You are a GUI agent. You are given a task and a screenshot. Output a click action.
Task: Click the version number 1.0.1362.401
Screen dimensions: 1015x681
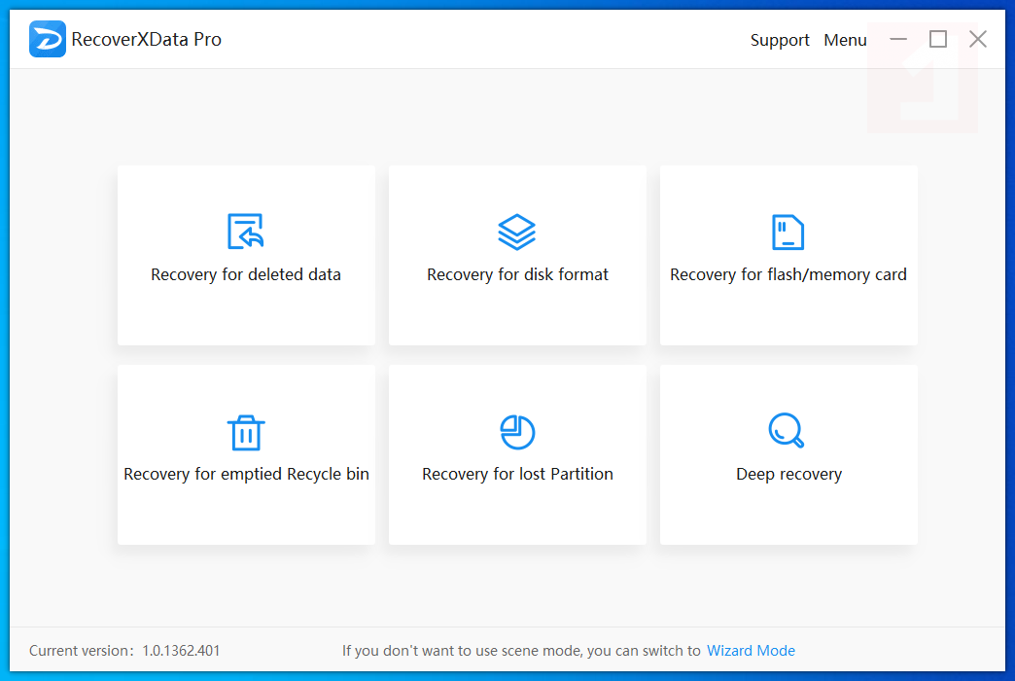pos(181,651)
